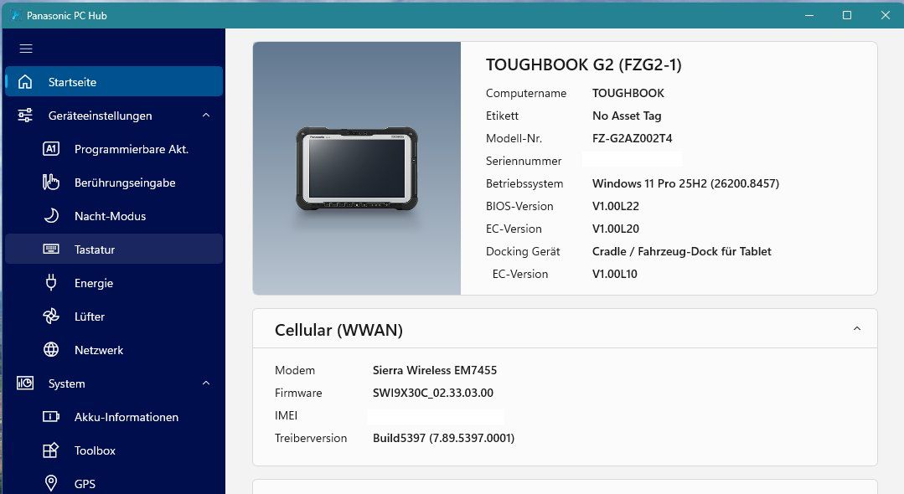
Task: Click modem name Sierra Wireless EM7455
Action: point(435,370)
